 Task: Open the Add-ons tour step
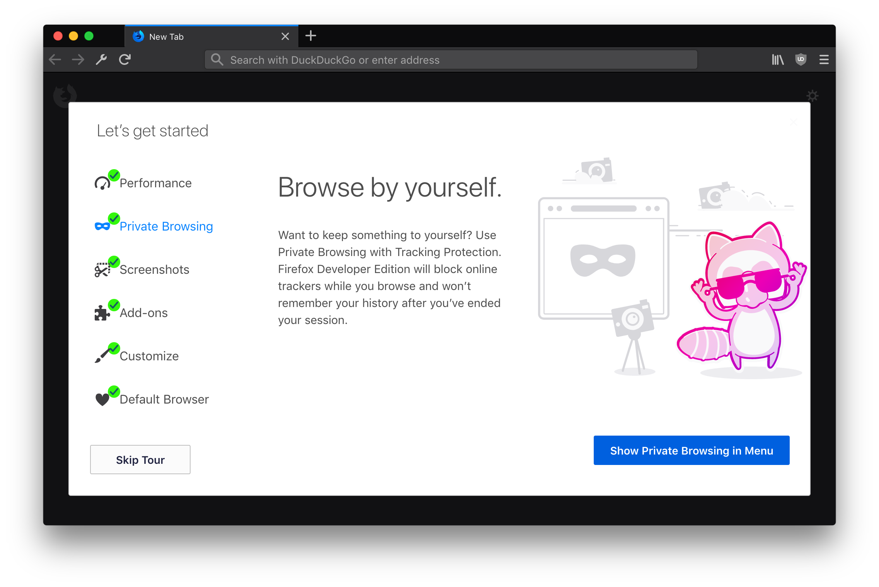pos(143,312)
